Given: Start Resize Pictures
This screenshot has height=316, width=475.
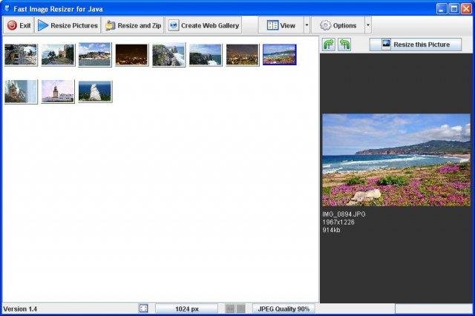Looking at the screenshot, I should (x=68, y=25).
